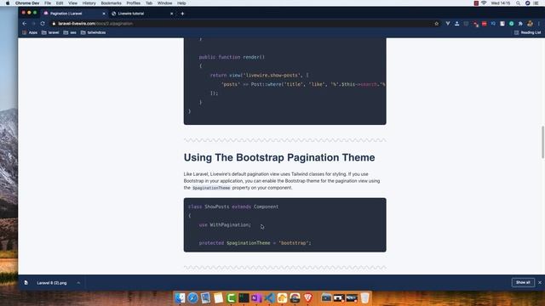The image size is (545, 306).
Task: Open the View menu
Action: point(72,3)
